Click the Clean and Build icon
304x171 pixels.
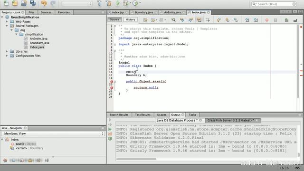109,3
